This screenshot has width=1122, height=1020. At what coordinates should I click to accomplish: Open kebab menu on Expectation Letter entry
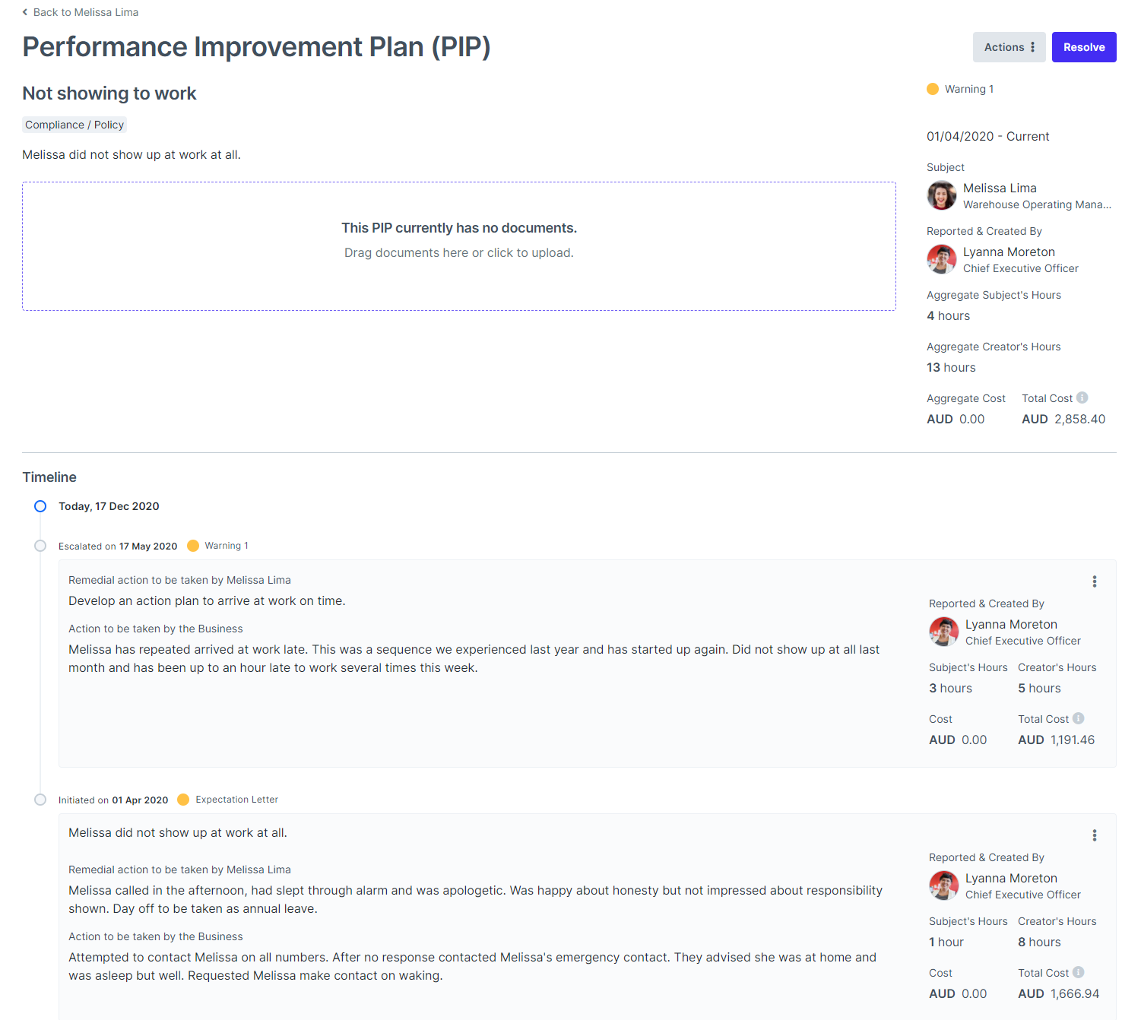1094,835
